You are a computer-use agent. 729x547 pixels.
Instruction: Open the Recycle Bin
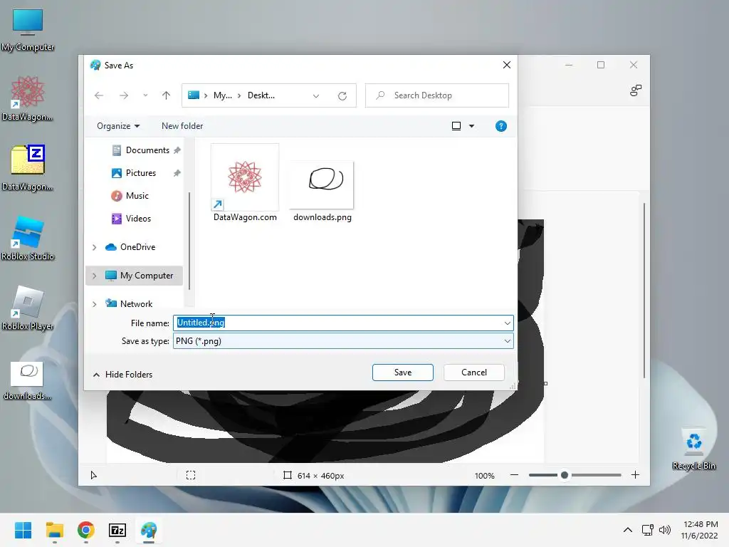pos(693,449)
